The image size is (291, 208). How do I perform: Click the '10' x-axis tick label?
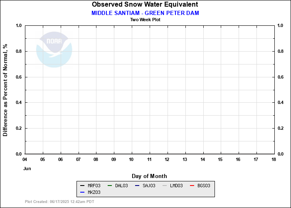pyautogui.click(x=131, y=159)
